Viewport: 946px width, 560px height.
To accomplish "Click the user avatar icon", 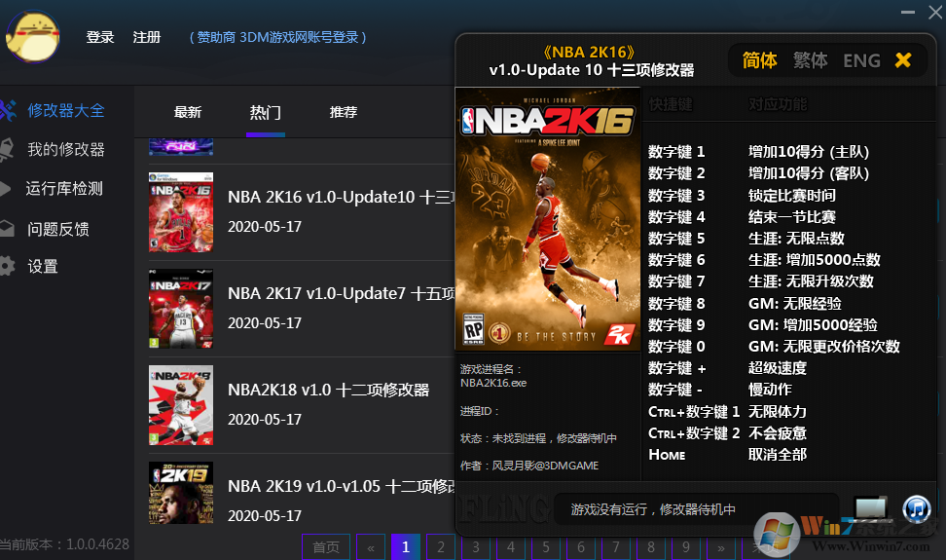I will tap(32, 37).
